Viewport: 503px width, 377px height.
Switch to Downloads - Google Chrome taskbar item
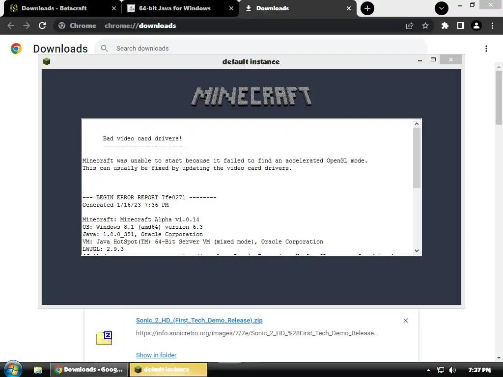pyautogui.click(x=89, y=370)
